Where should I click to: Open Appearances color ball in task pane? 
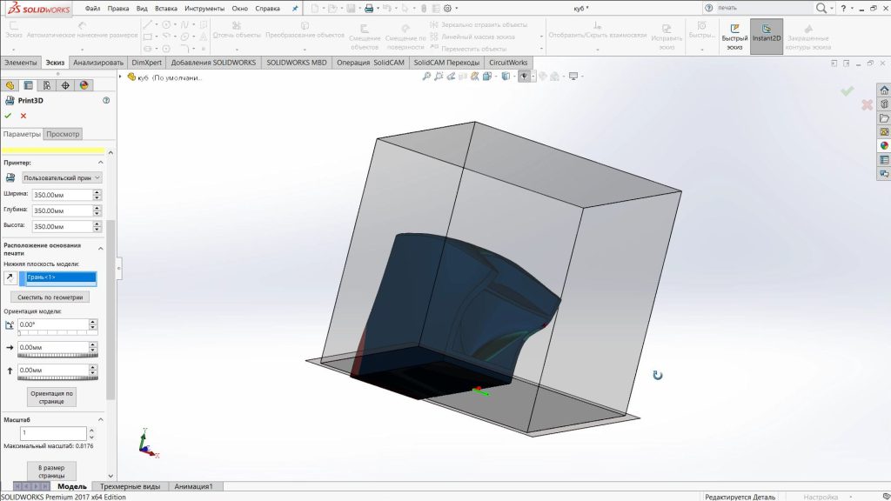pos(884,145)
